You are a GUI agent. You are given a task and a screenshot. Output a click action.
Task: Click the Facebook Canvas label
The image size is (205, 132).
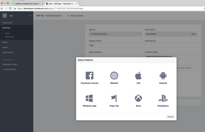89,83
